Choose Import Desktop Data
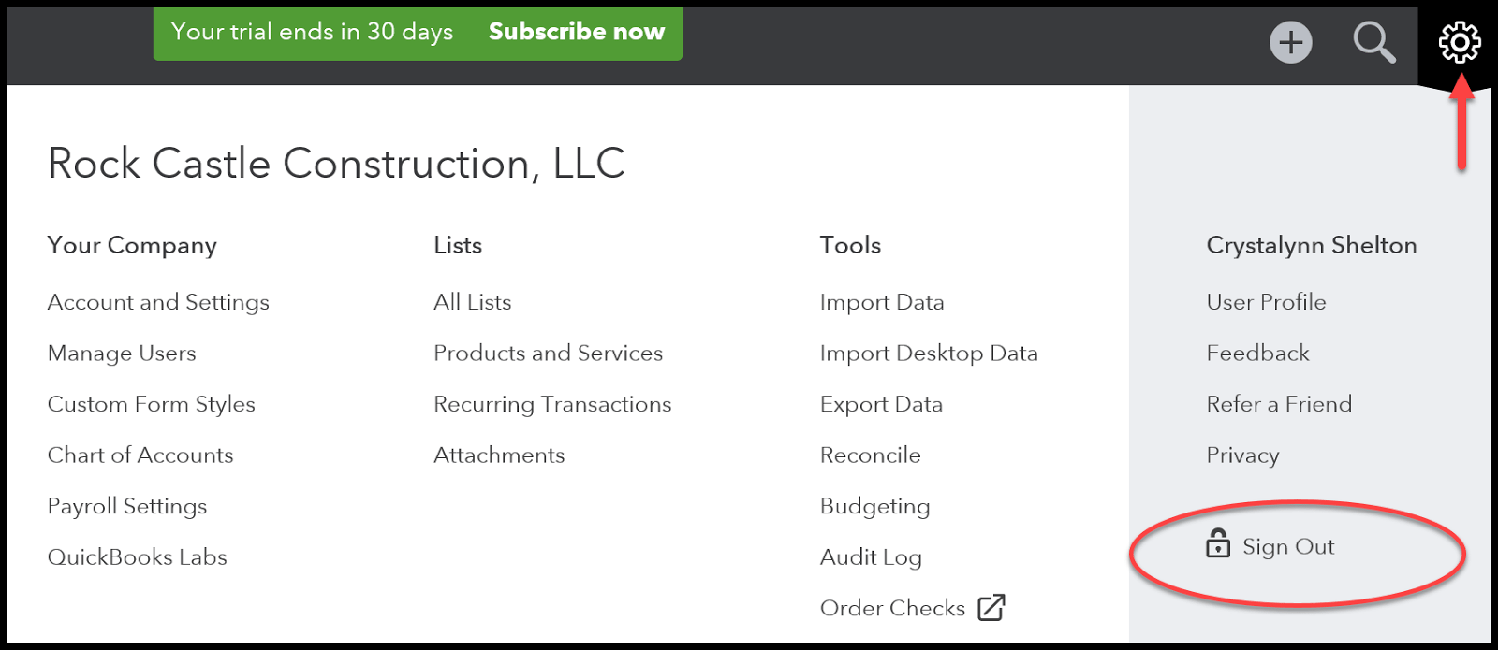This screenshot has height=650, width=1498. pyautogui.click(x=929, y=354)
